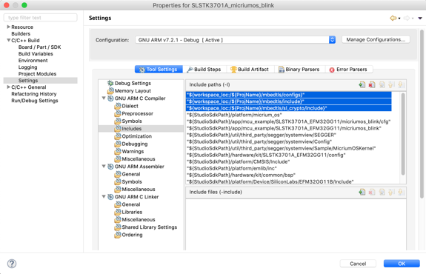Open the help question mark icon

12,264
